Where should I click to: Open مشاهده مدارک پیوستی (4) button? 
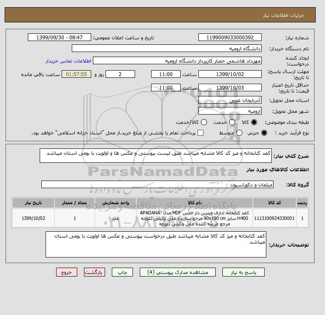pyautogui.click(x=178, y=272)
